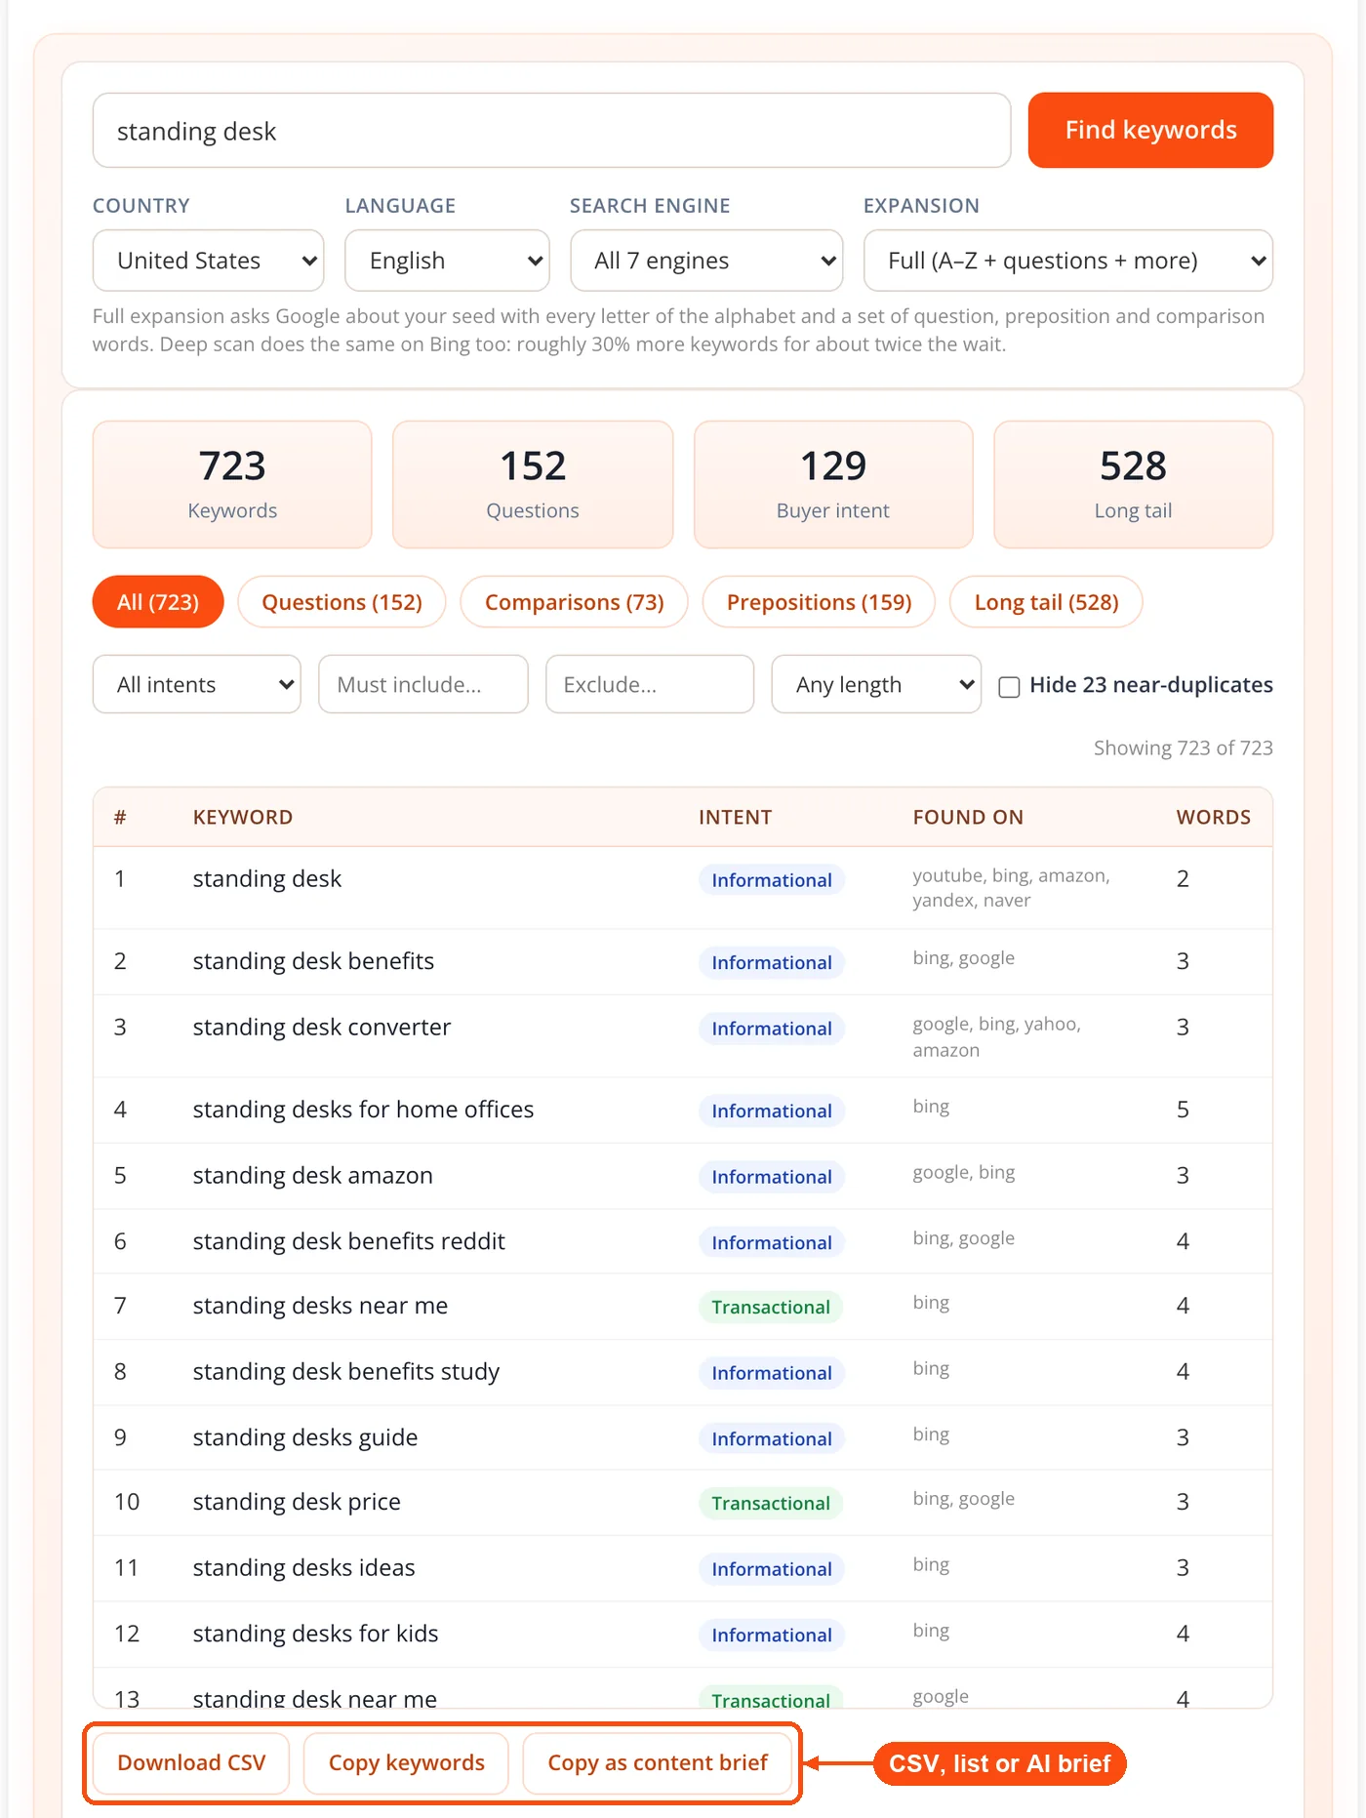
Task: Select keyword 'standing desks for kids'
Action: [x=315, y=1634]
